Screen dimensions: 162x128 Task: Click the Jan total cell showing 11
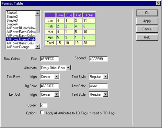(89, 21)
